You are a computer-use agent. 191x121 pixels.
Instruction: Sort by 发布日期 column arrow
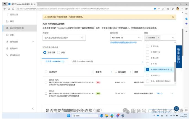pos(116,72)
